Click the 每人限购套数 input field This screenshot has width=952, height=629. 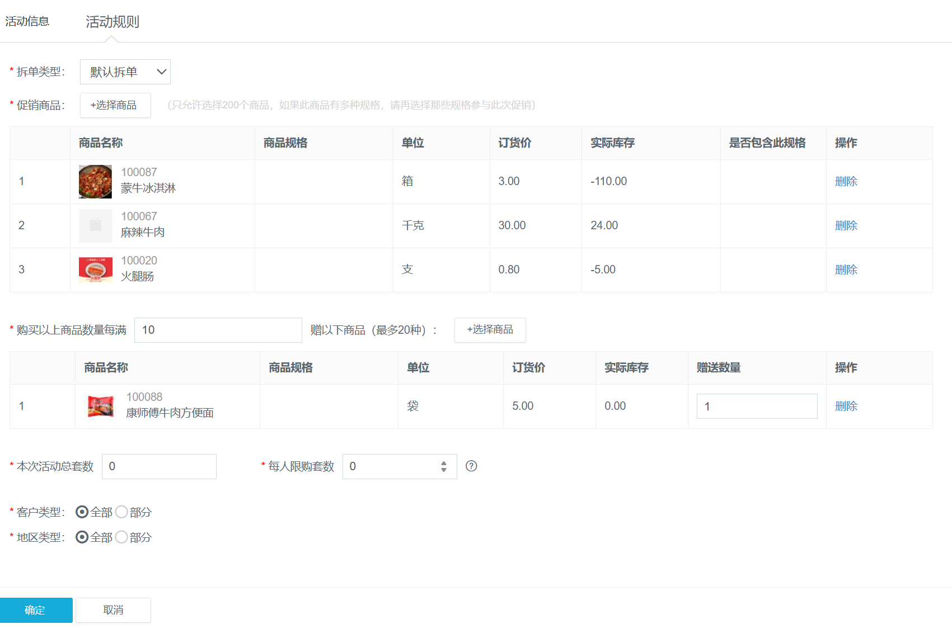[400, 466]
